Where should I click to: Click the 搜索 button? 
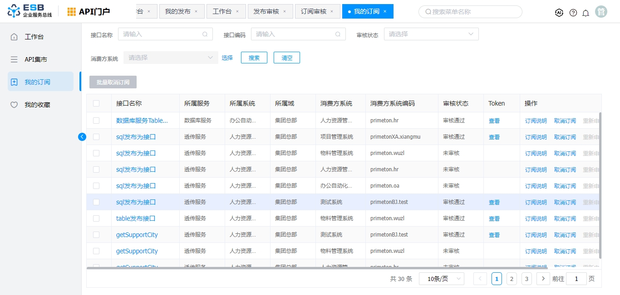point(254,58)
